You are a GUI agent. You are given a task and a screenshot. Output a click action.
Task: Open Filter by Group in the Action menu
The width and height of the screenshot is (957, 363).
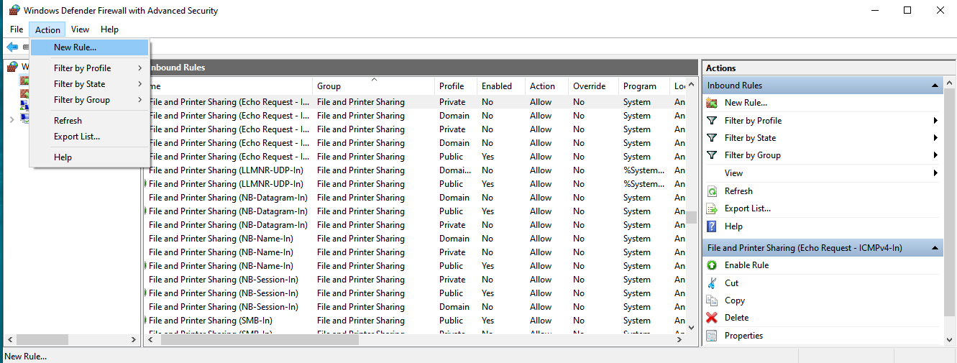tap(89, 100)
